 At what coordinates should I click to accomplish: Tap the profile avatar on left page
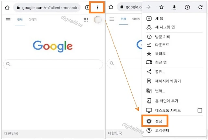pyautogui.click(x=98, y=20)
